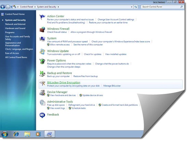188x141 pixels.
Task: Open the Administrative Tools gear icon
Action: coord(42,103)
